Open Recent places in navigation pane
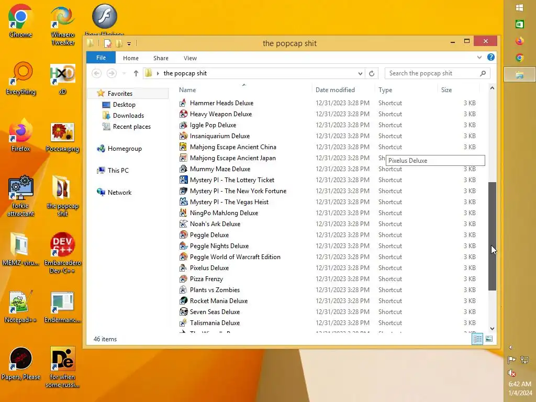Viewport: 536px width, 402px height. click(131, 127)
